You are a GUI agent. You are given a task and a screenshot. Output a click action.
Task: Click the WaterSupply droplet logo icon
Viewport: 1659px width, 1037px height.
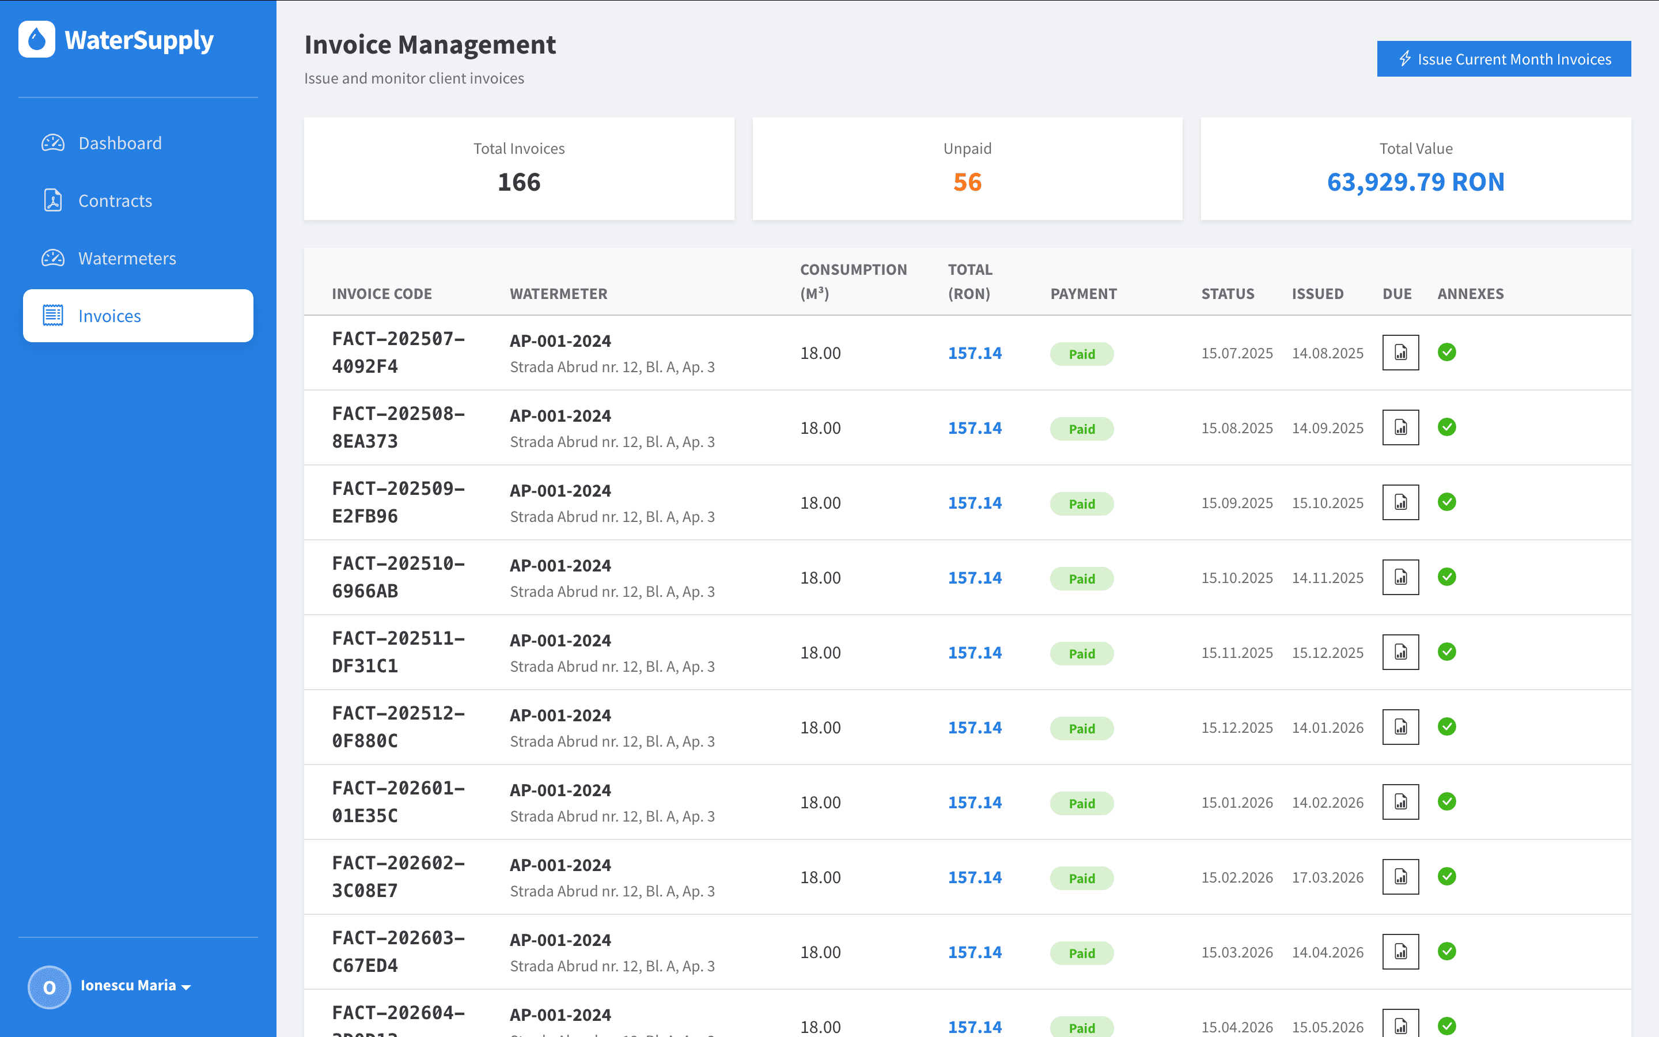point(37,40)
